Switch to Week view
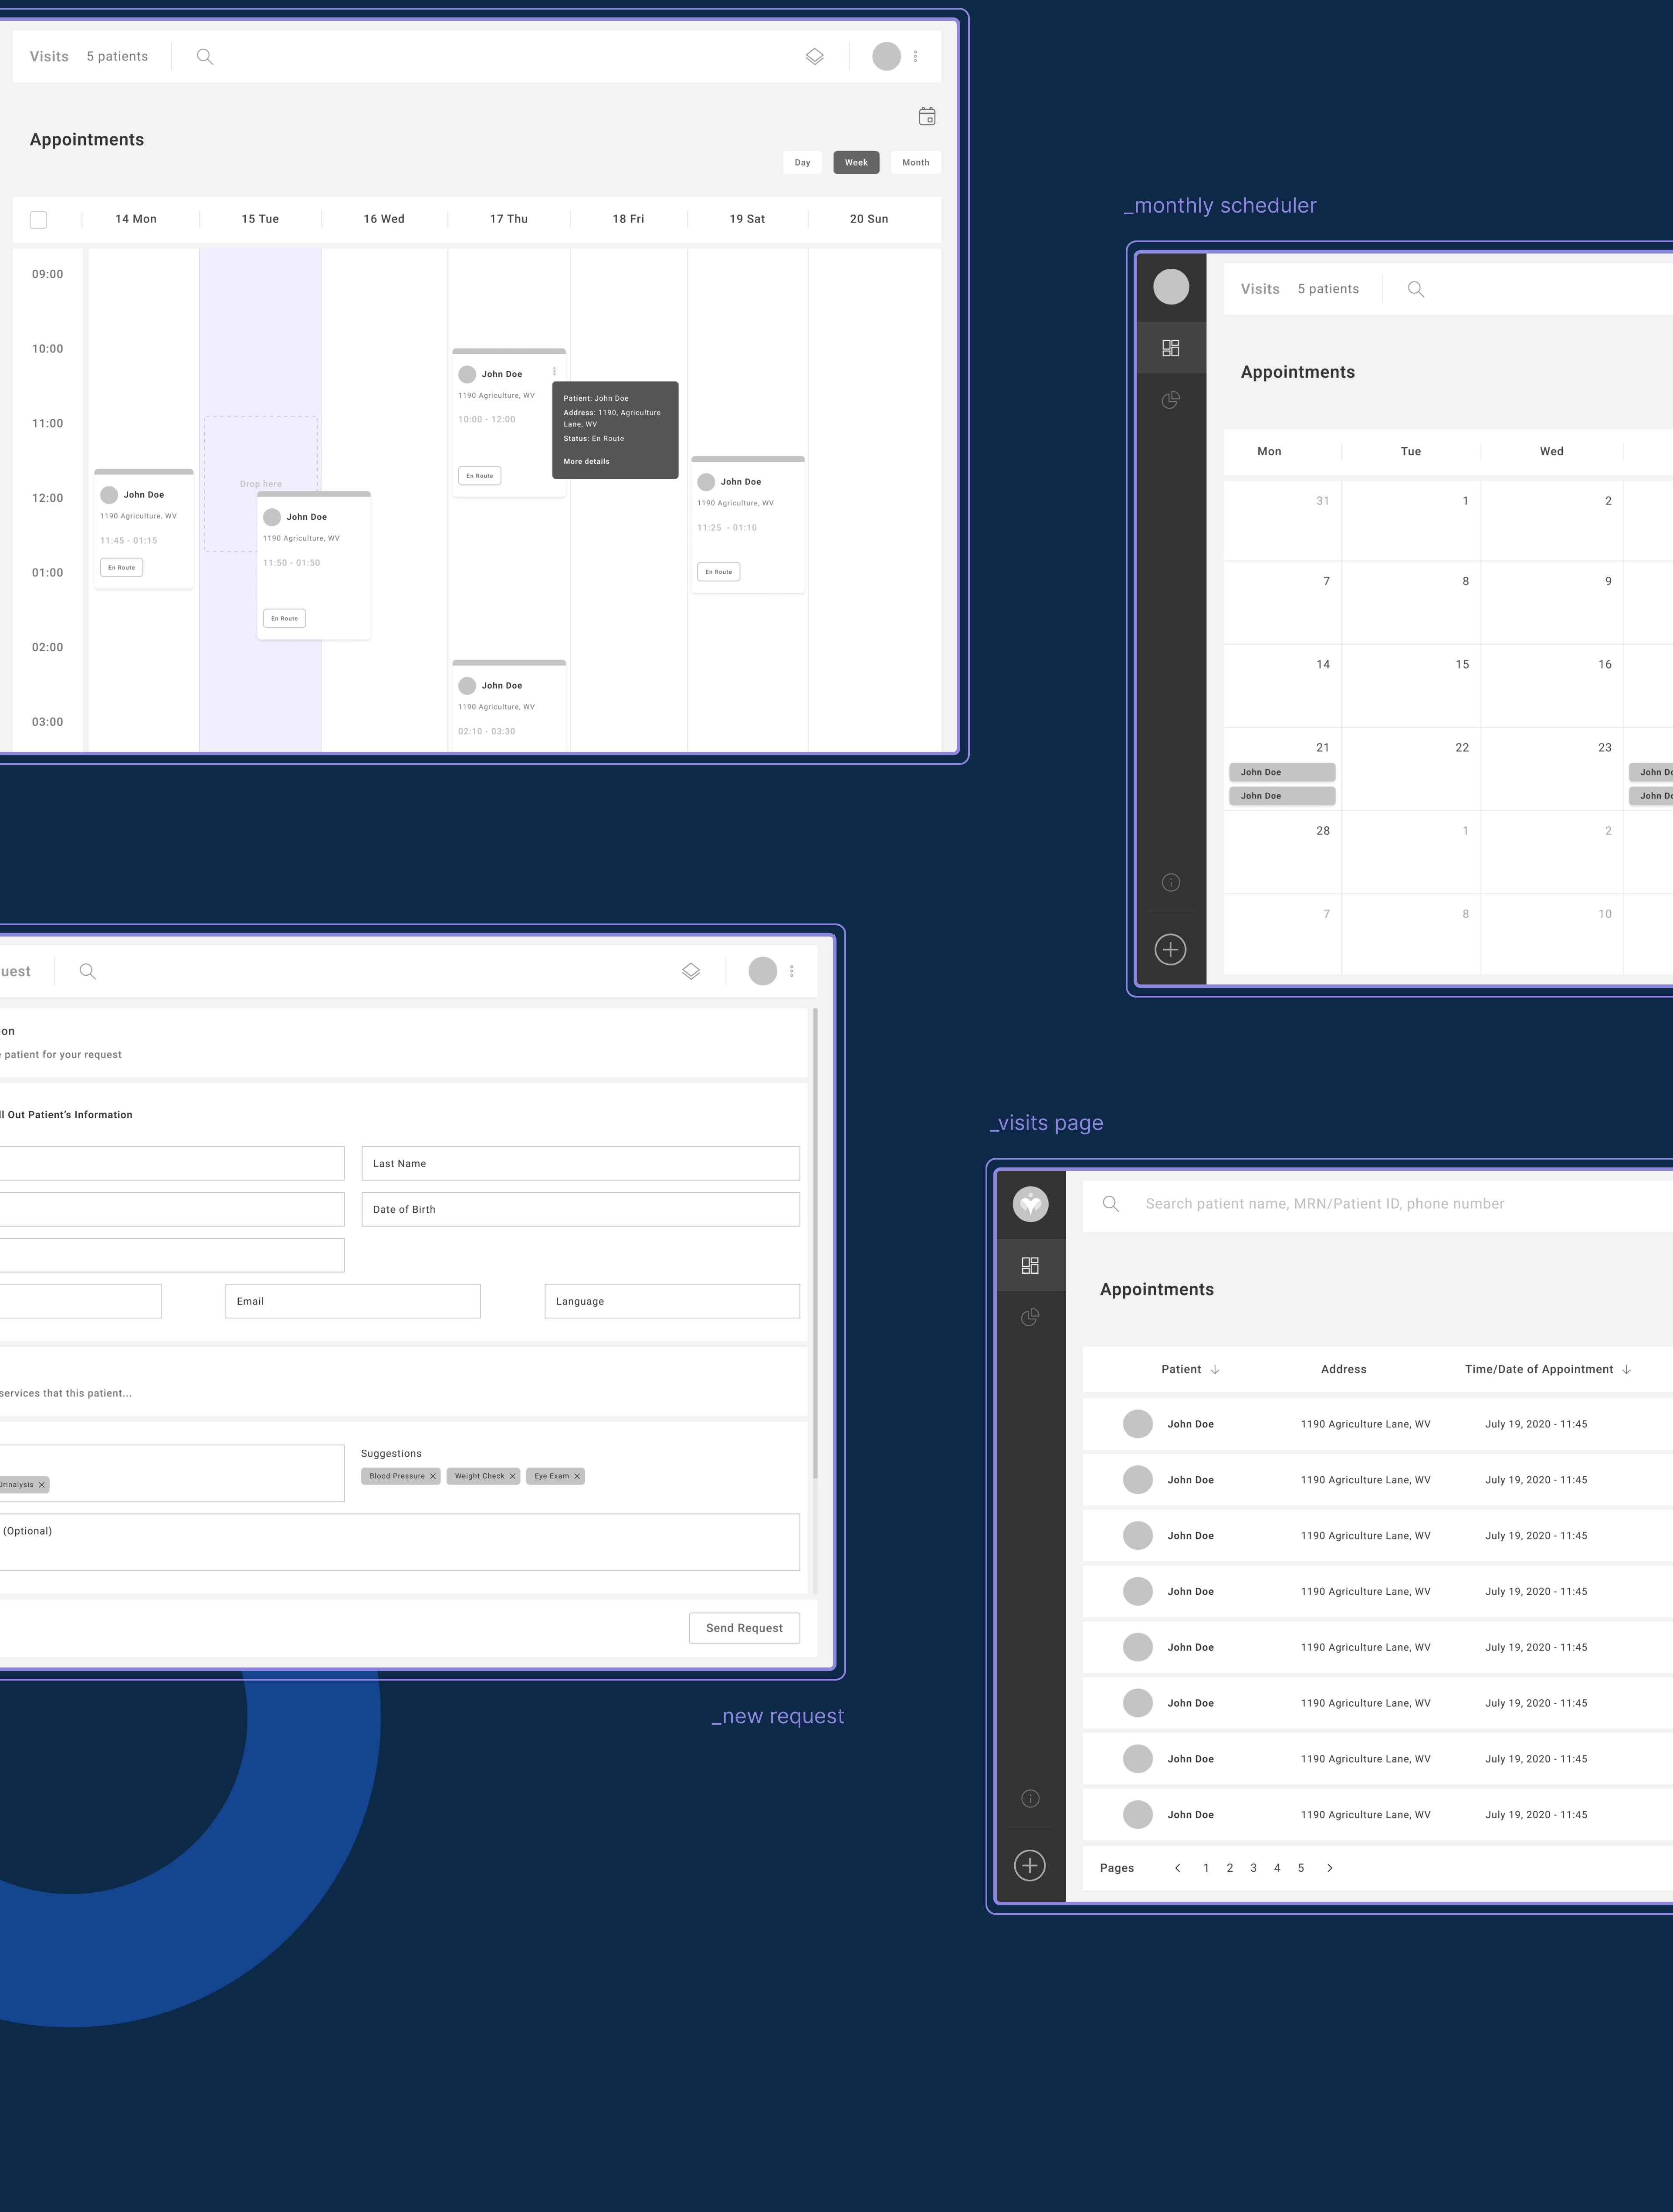This screenshot has width=1673, height=2212. coord(856,163)
